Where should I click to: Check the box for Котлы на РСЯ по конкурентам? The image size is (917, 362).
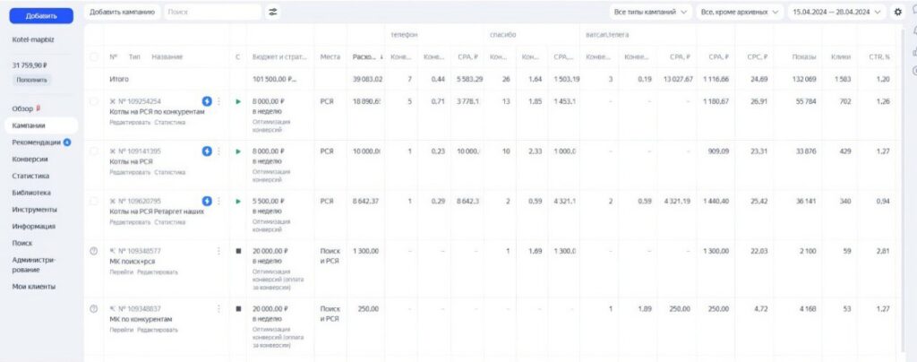click(x=94, y=101)
